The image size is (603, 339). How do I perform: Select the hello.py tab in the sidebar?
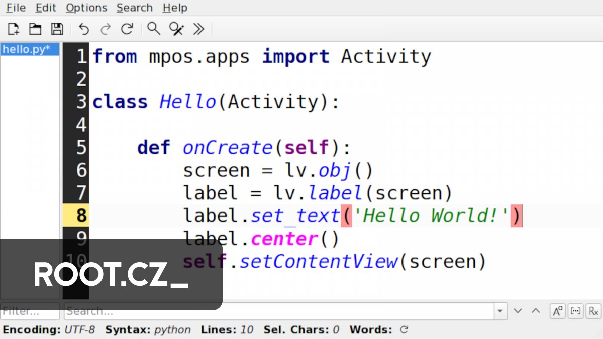click(29, 49)
